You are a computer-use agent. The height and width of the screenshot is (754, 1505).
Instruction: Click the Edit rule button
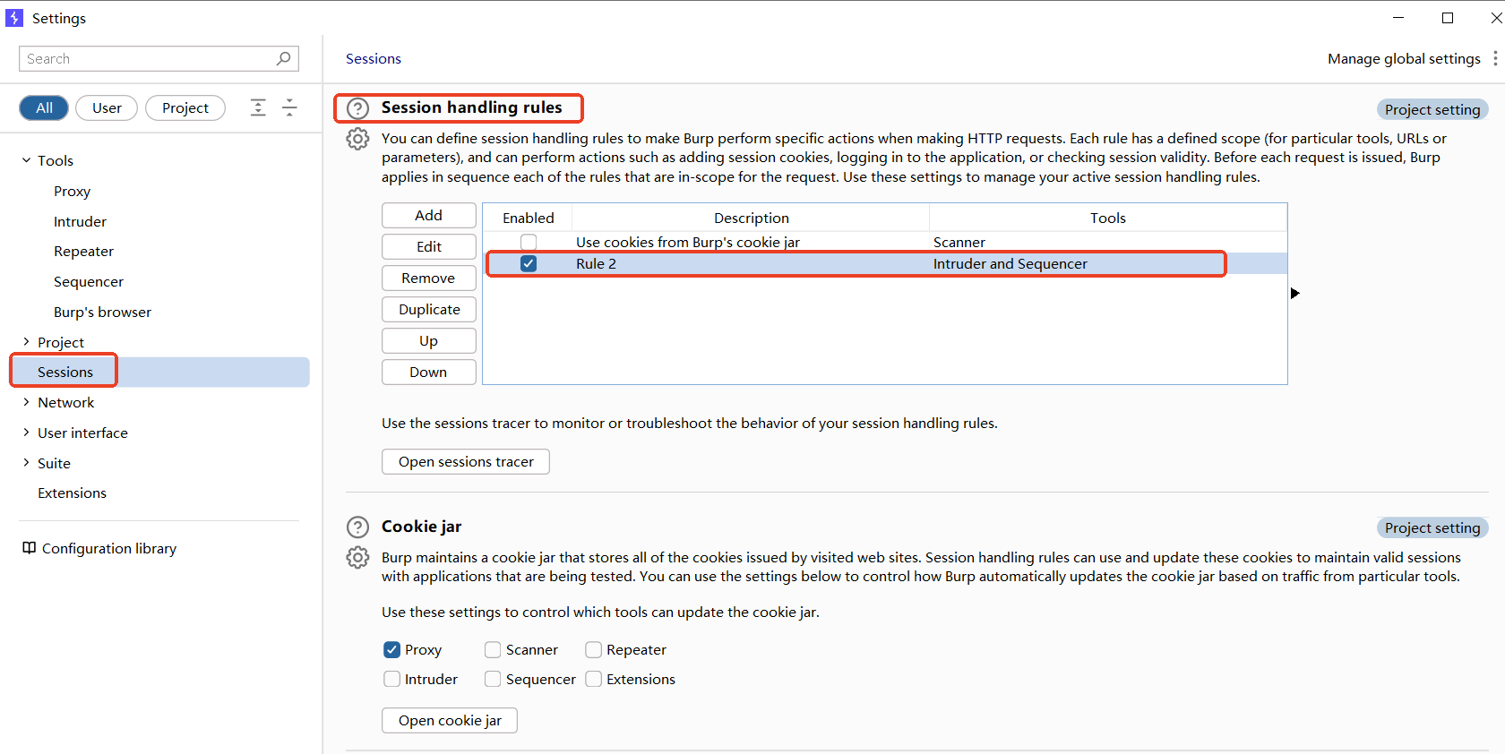click(x=428, y=246)
